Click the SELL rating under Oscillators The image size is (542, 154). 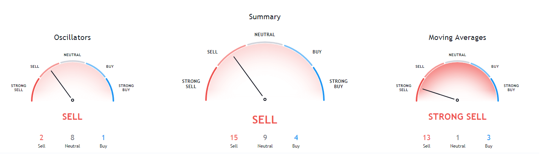tap(72, 117)
